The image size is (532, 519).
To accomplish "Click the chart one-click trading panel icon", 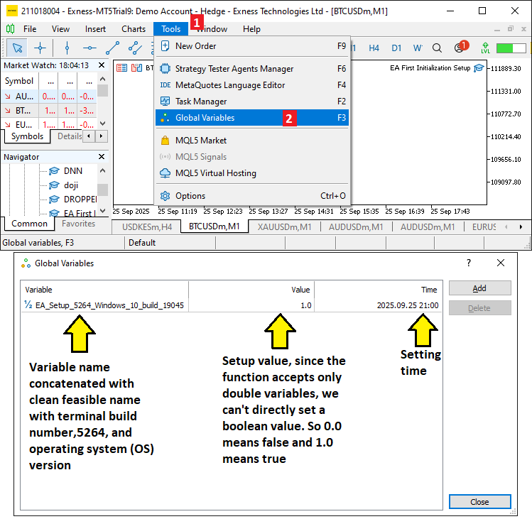I will 121,68.
